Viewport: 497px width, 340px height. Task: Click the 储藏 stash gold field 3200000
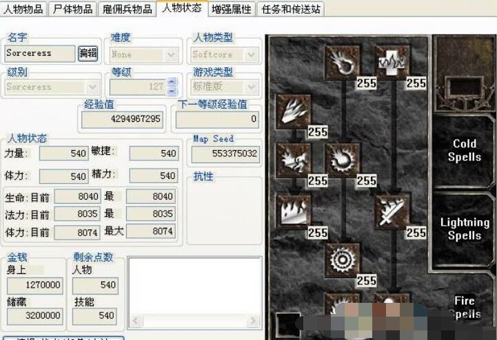click(x=35, y=317)
